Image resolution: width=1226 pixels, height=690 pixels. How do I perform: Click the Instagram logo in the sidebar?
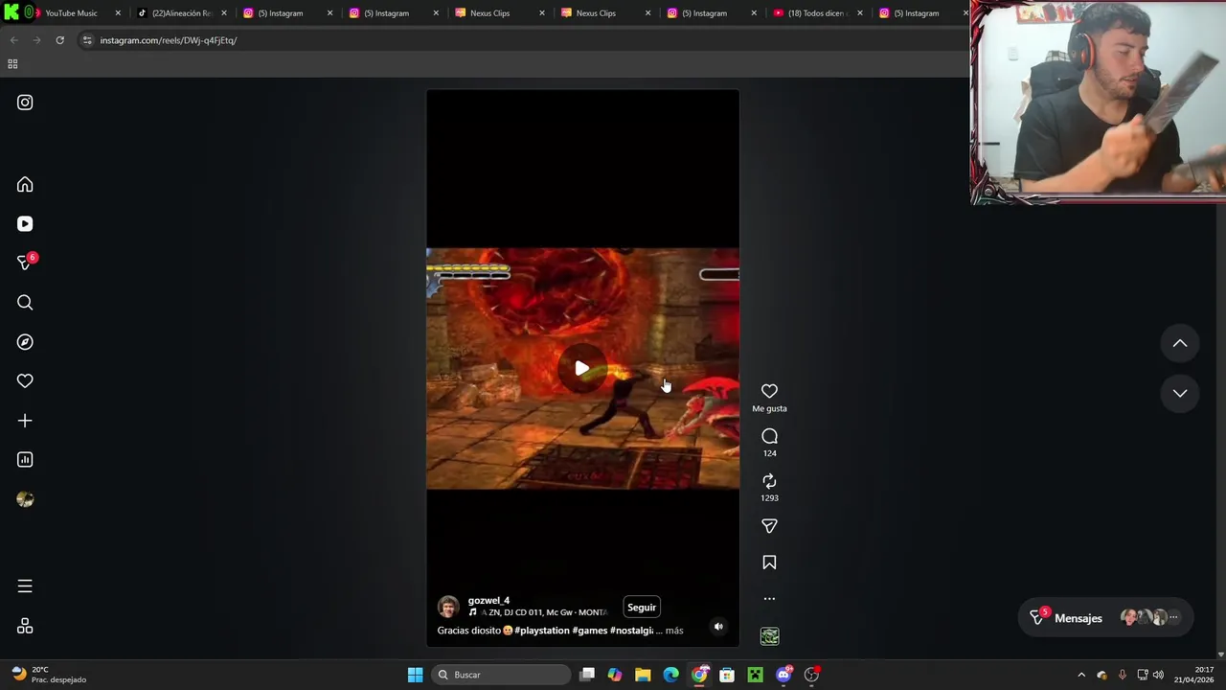tap(25, 103)
